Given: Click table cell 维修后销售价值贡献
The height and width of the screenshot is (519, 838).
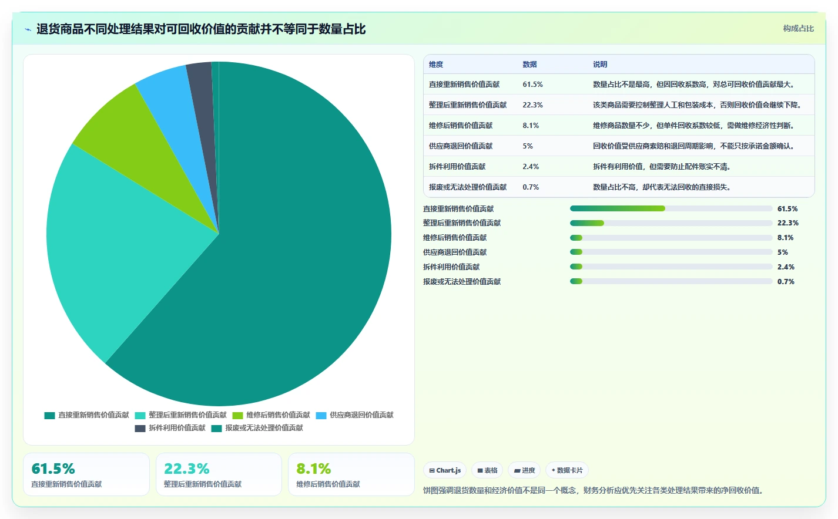Looking at the screenshot, I should click(x=461, y=126).
